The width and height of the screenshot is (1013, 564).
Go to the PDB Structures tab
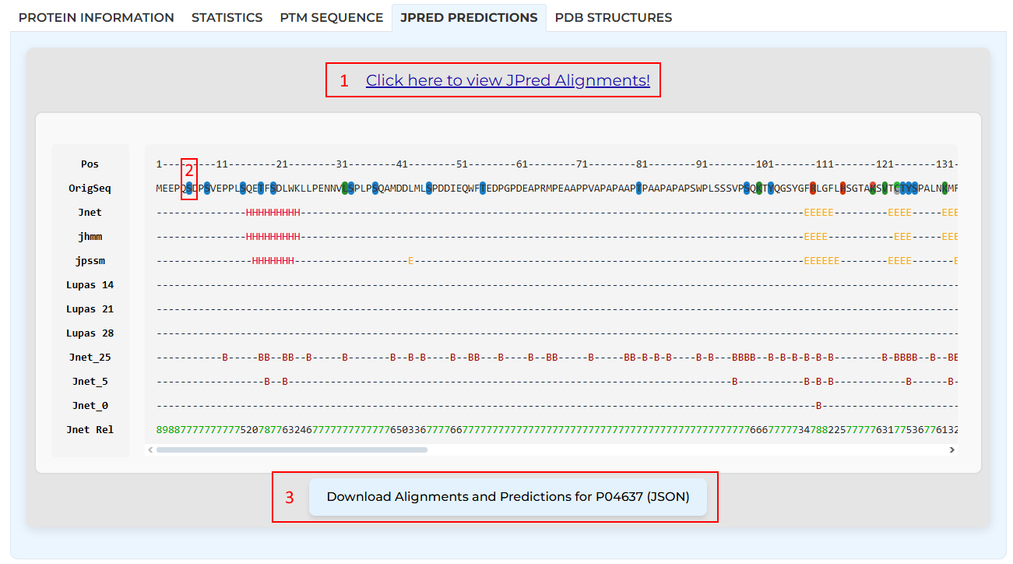613,17
